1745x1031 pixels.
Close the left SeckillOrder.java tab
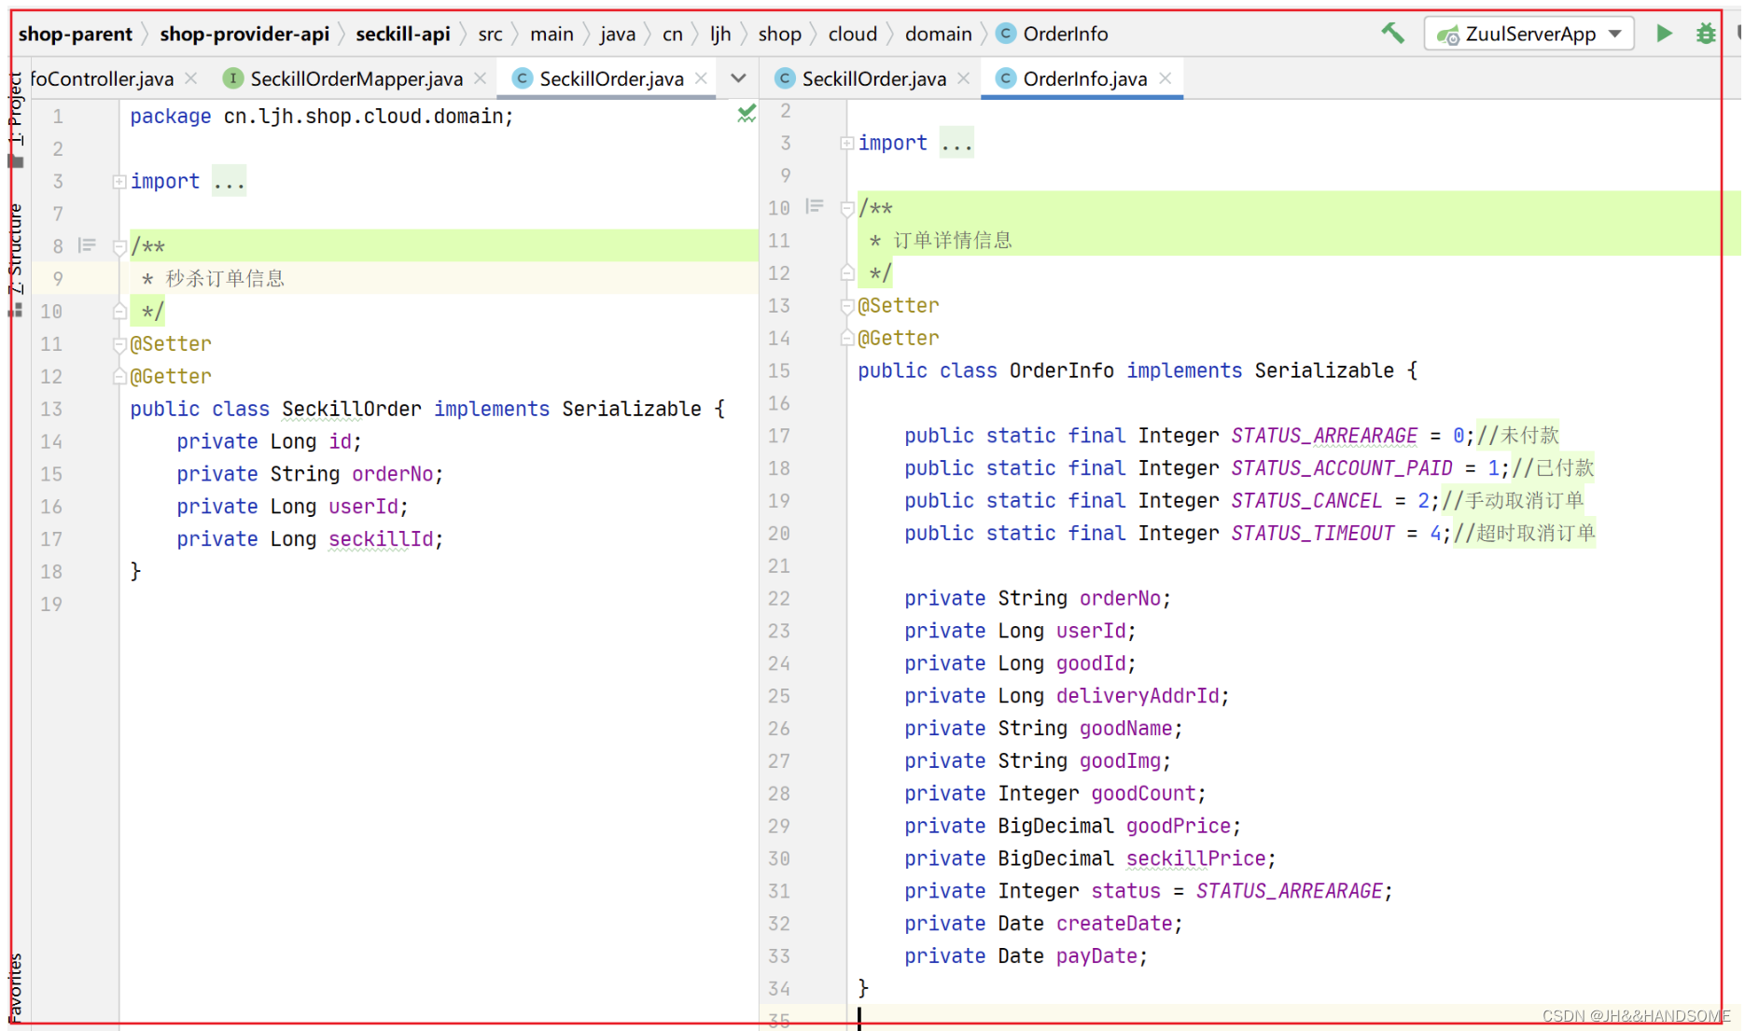tap(701, 78)
